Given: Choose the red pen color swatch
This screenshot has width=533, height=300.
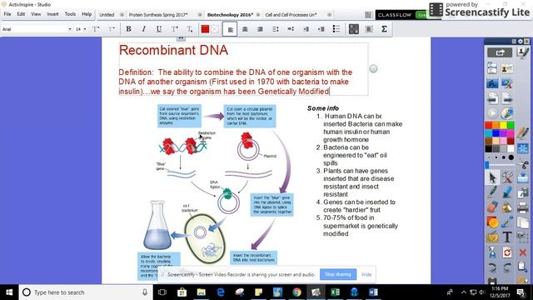Looking at the screenshot, I should pyautogui.click(x=489, y=126).
